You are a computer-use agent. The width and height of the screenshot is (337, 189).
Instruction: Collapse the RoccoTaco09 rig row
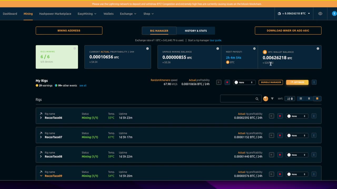point(41,176)
